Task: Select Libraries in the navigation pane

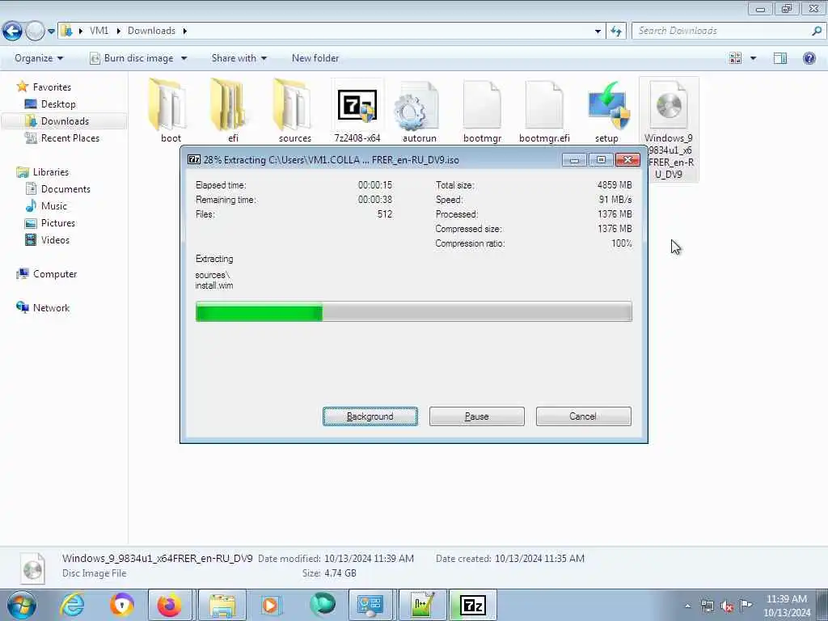Action: click(x=51, y=172)
